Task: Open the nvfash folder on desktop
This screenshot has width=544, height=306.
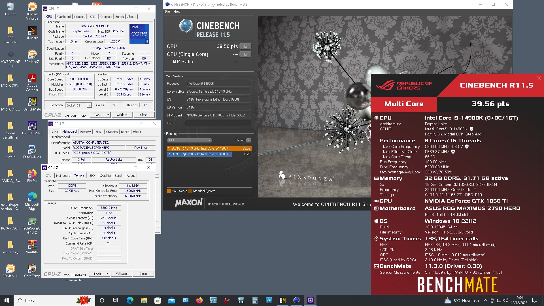Action: pos(10,152)
